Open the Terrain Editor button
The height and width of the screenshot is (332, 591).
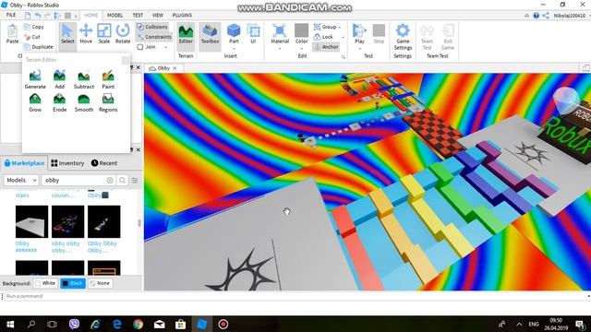(186, 35)
